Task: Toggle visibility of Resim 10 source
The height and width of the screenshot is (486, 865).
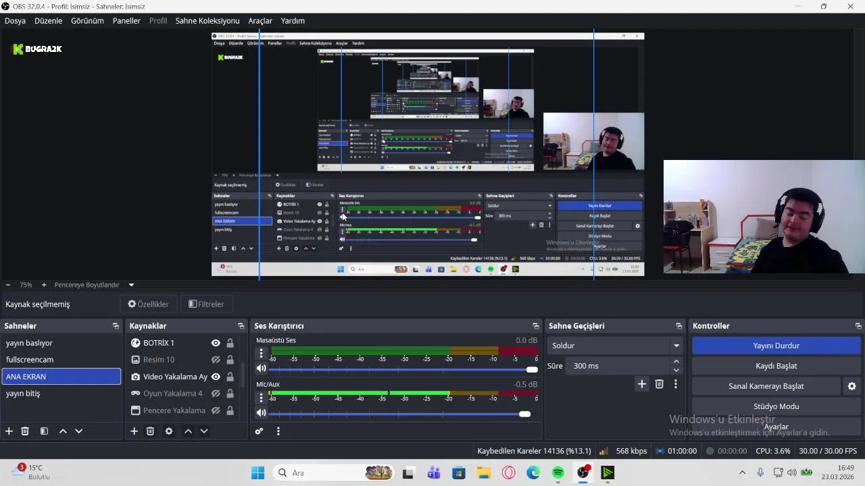Action: [x=216, y=360]
